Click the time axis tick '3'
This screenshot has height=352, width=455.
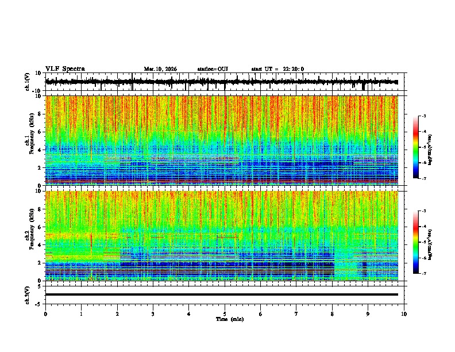pos(153,314)
